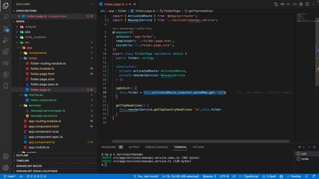Image resolution: width=319 pixels, height=179 pixels.
Task: Switch to the Problems tab
Action: click(112, 147)
